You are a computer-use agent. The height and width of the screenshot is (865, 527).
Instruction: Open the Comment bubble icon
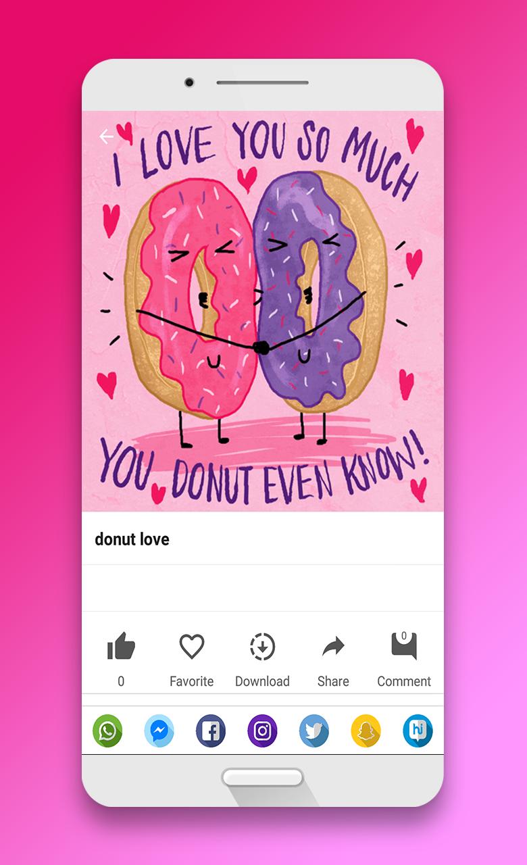404,645
